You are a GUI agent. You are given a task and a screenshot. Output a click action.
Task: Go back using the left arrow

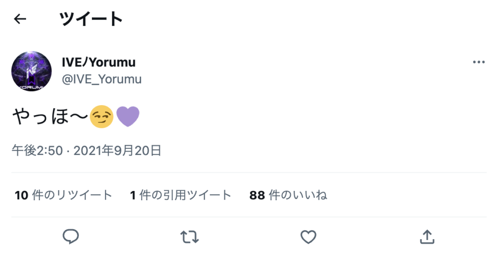point(20,19)
